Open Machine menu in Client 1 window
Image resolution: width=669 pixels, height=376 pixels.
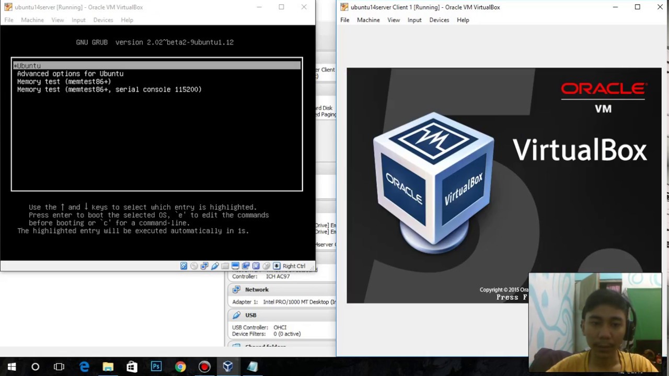[368, 20]
